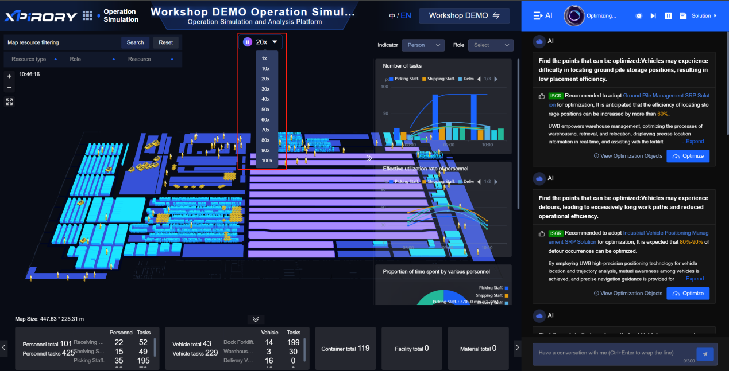This screenshot has width=729, height=371.
Task: Open Ground Pile Management SRP Solution link
Action: click(x=666, y=96)
